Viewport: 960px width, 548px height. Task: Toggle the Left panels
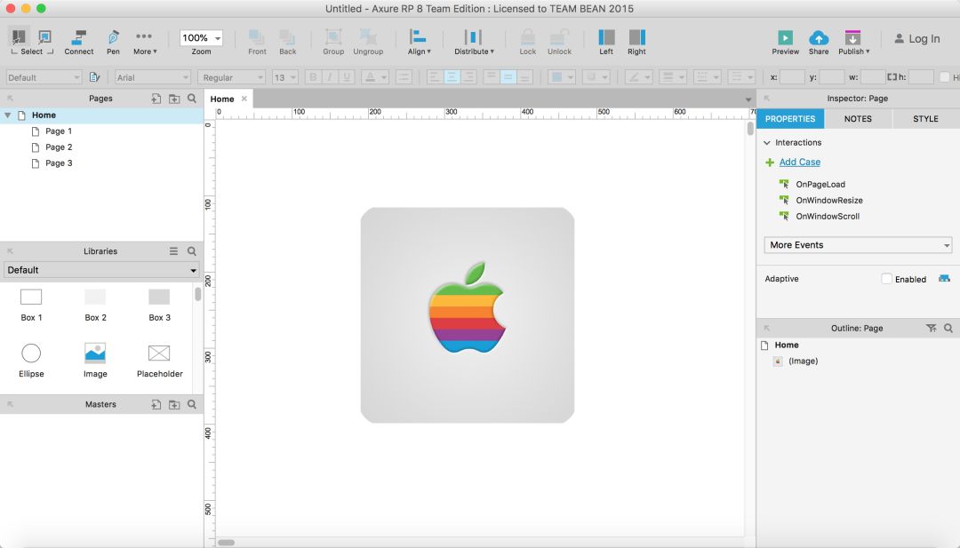pos(606,43)
